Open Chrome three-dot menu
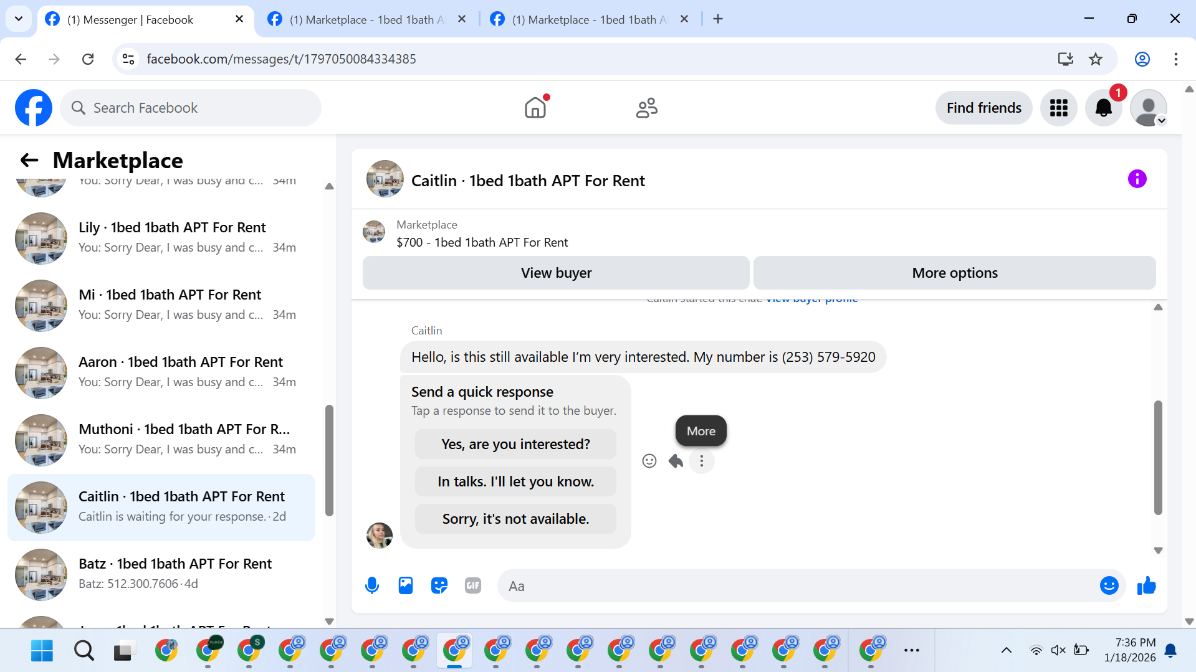This screenshot has height=672, width=1196. pyautogui.click(x=1175, y=59)
